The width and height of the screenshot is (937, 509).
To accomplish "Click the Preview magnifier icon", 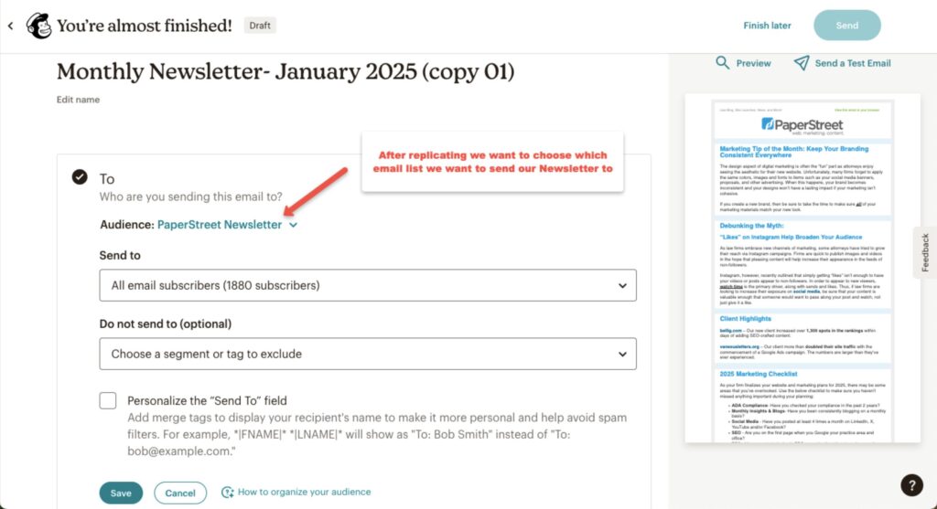I will [x=723, y=63].
